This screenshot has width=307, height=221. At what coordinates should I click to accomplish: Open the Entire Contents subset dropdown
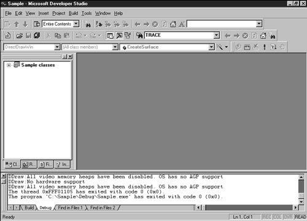click(x=76, y=24)
